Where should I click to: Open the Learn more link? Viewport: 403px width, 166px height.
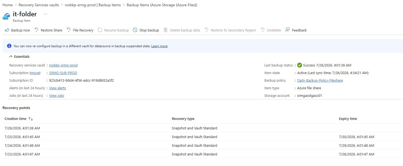[159, 46]
